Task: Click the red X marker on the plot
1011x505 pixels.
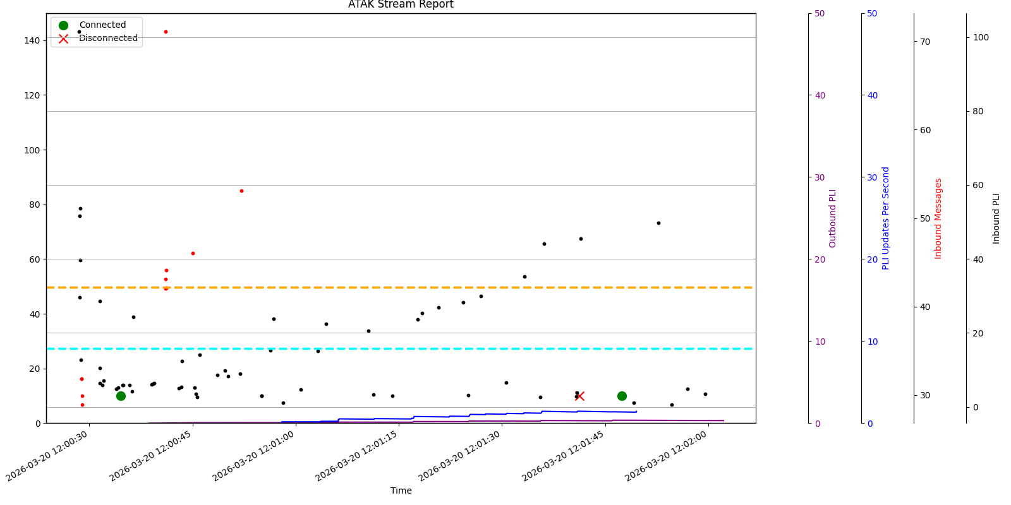Action: point(580,396)
